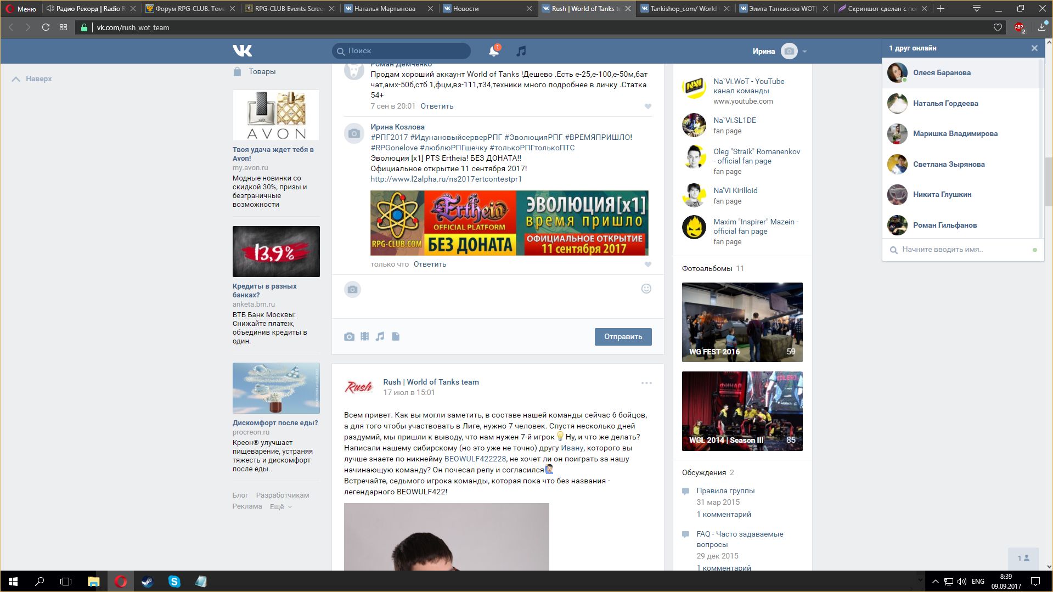Click the Отправить button
This screenshot has height=592, width=1053.
click(x=623, y=337)
